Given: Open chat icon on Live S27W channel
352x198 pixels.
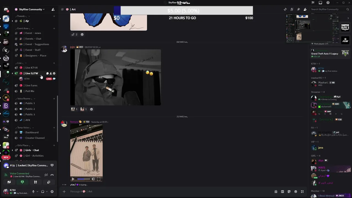Looking at the screenshot, I should tap(47, 73).
